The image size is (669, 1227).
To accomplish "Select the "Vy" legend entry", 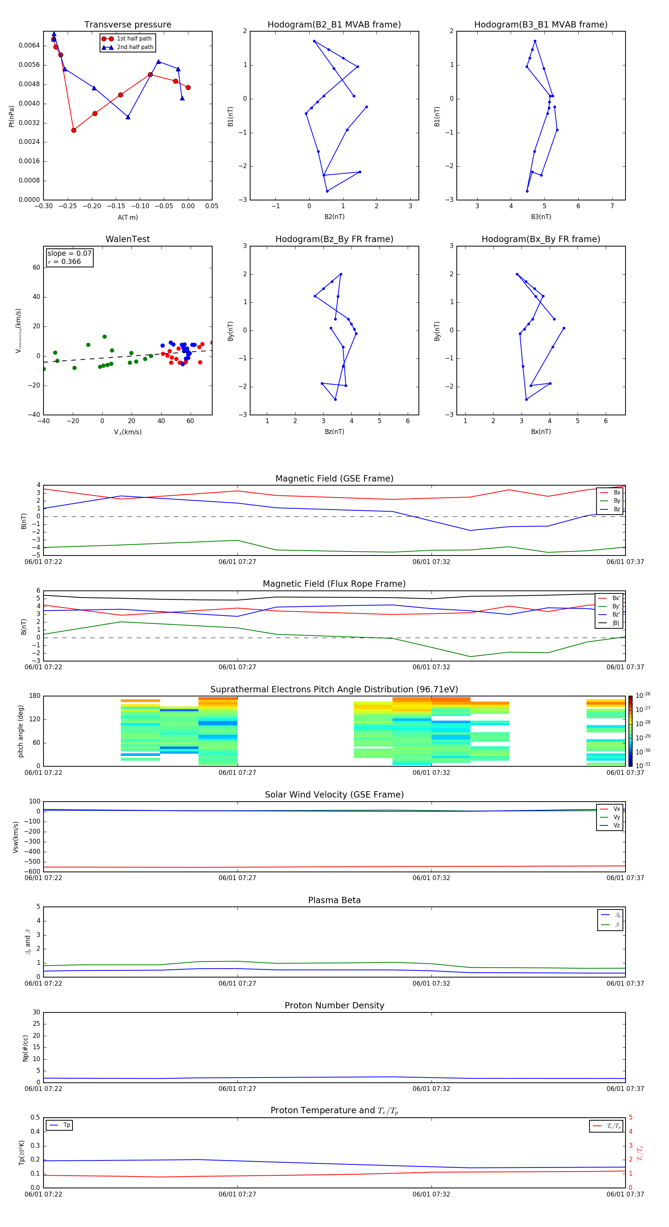I will click(x=610, y=817).
